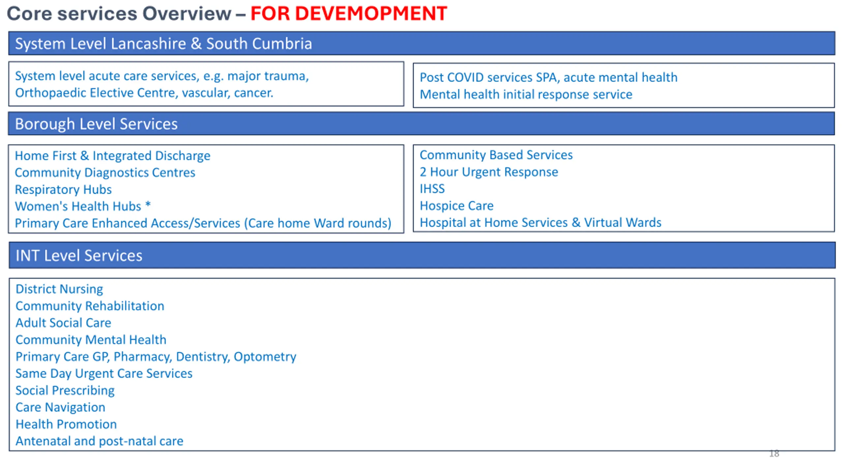Select 'Home First & Integrated Discharge' line

pos(112,156)
